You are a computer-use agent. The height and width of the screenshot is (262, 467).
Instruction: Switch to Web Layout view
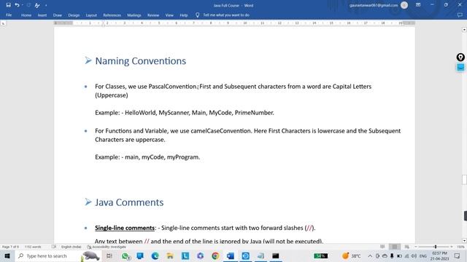(x=407, y=247)
